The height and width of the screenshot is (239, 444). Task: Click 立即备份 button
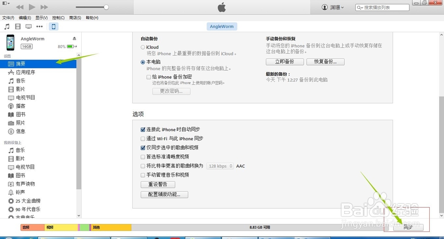coord(285,62)
